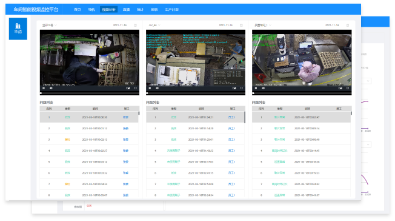Click employee link in cnc_46 list row 4
This screenshot has height=221, width=395.
(x=231, y=151)
